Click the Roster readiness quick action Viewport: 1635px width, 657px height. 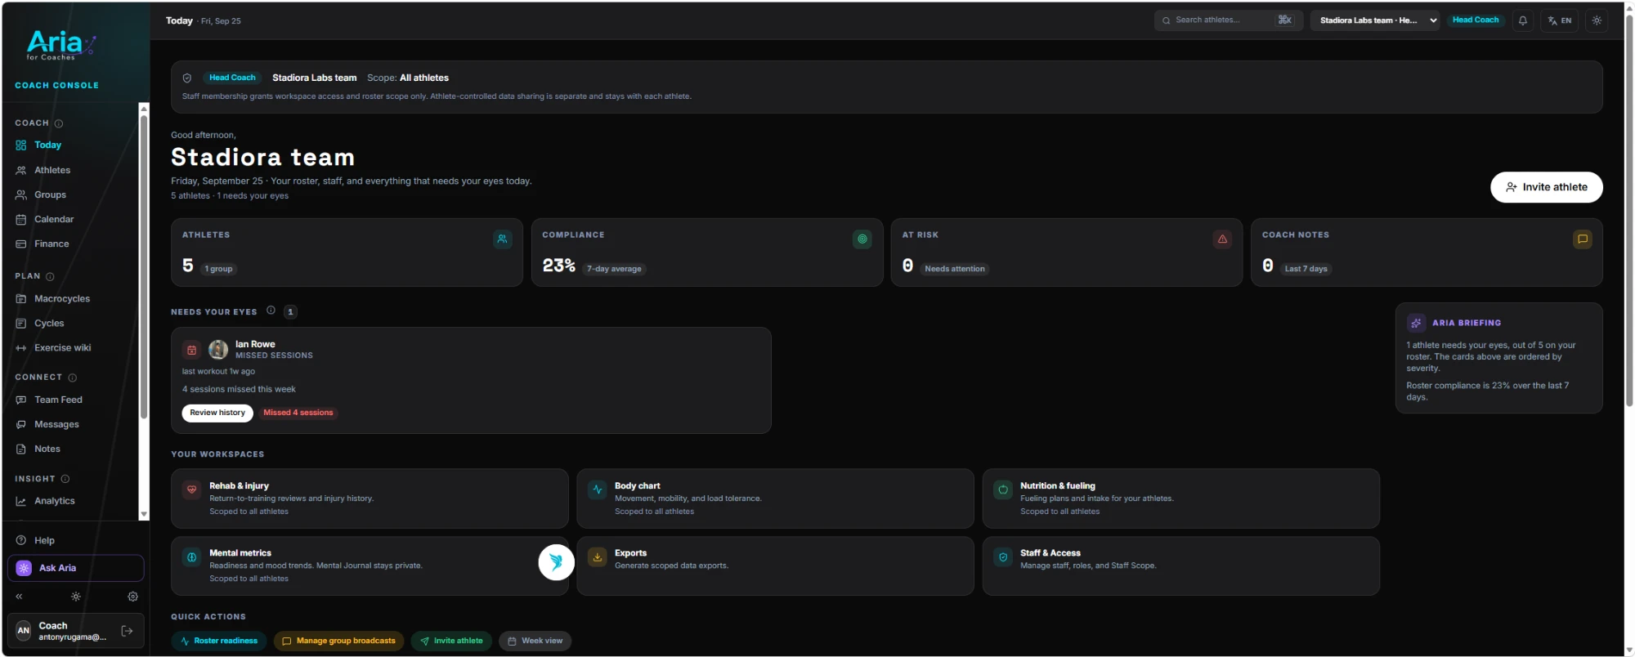coord(218,641)
